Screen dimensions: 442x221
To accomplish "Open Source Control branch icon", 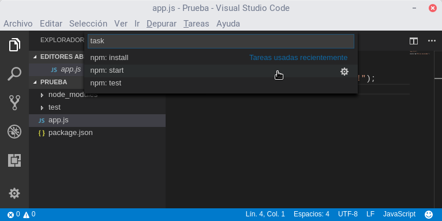I will coord(14,103).
